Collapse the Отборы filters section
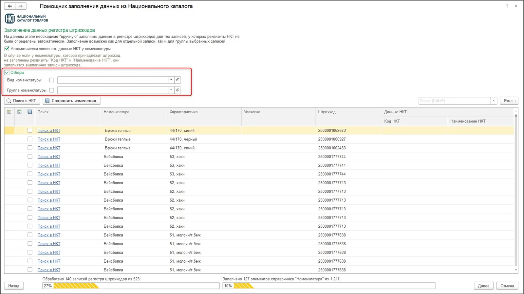Viewport: 524px width, 294px height. tap(7, 73)
